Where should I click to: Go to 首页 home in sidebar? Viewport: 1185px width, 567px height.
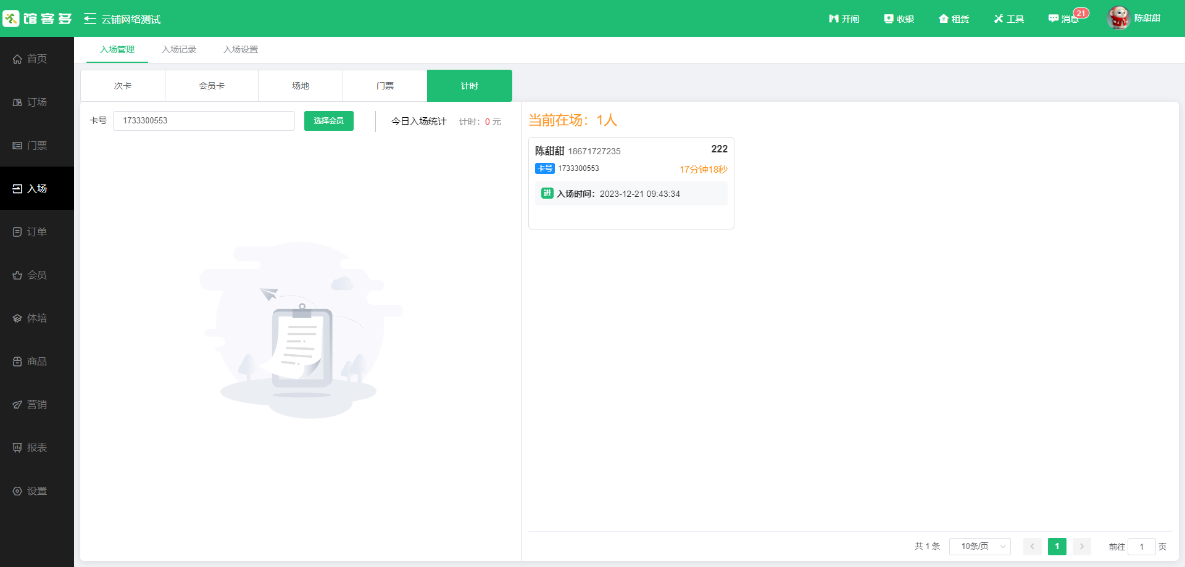(x=36, y=59)
